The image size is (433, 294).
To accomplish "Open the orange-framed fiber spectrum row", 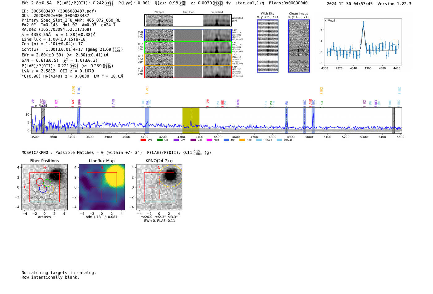I will point(188,60).
